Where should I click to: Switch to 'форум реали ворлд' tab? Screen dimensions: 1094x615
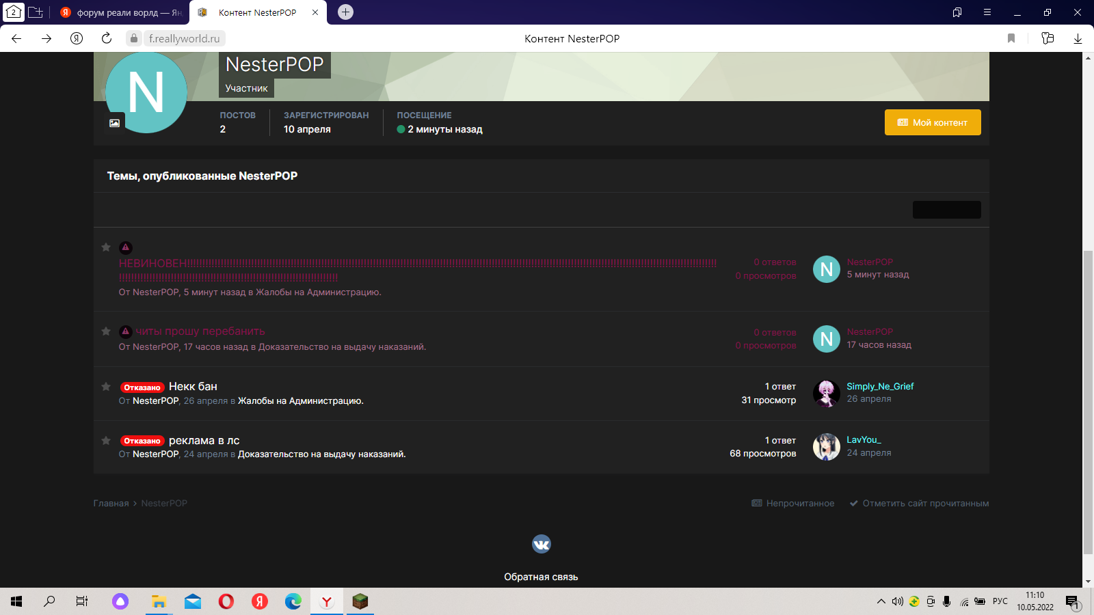tap(120, 12)
